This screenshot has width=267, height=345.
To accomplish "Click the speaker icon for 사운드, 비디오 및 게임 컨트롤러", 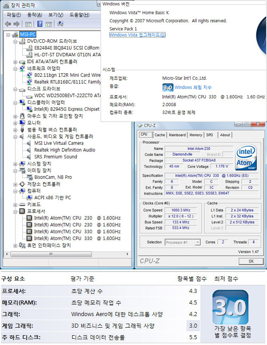I will [22, 136].
